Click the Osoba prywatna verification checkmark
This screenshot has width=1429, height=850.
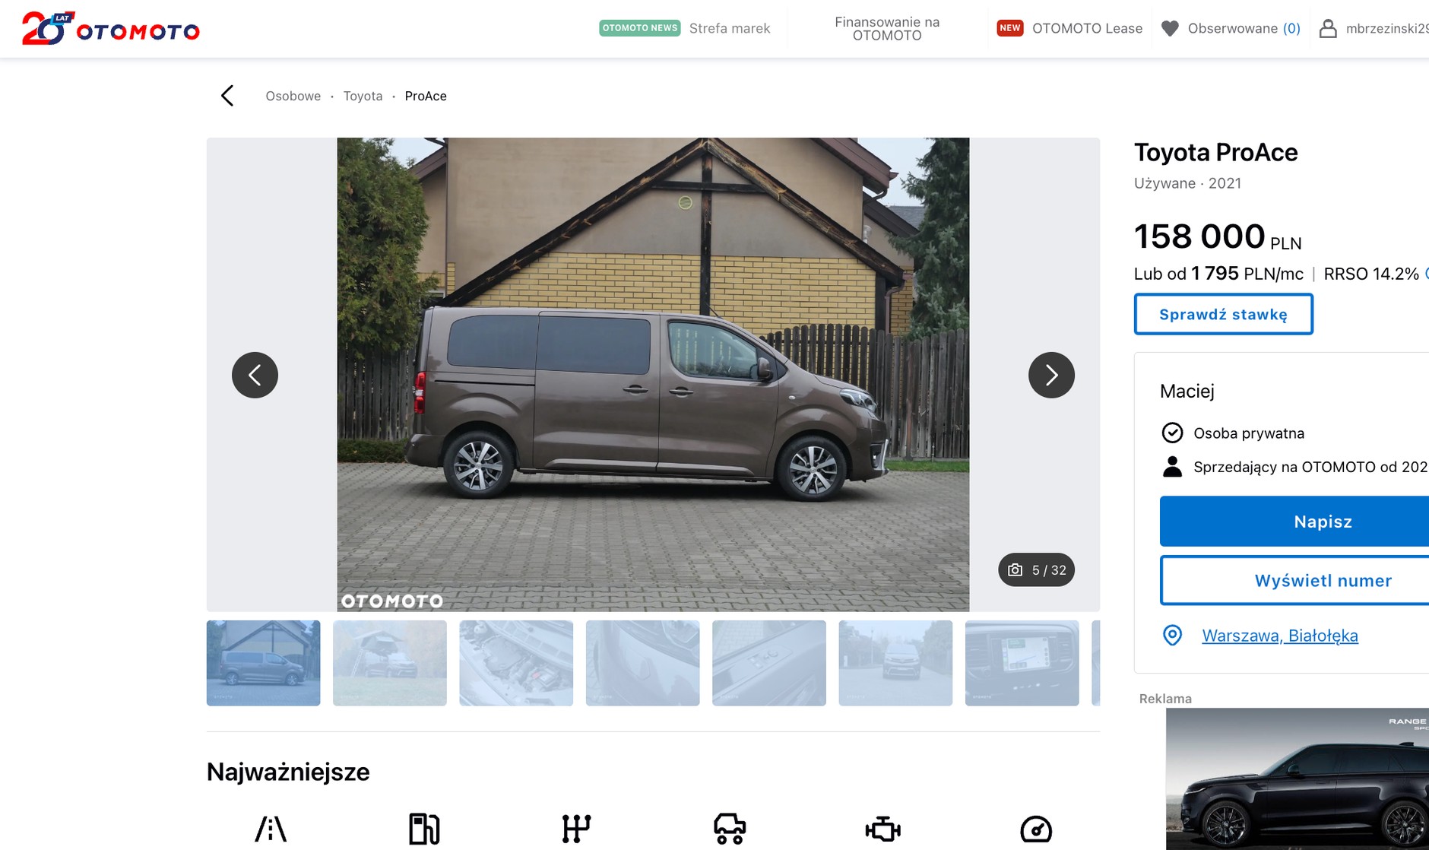coord(1171,433)
